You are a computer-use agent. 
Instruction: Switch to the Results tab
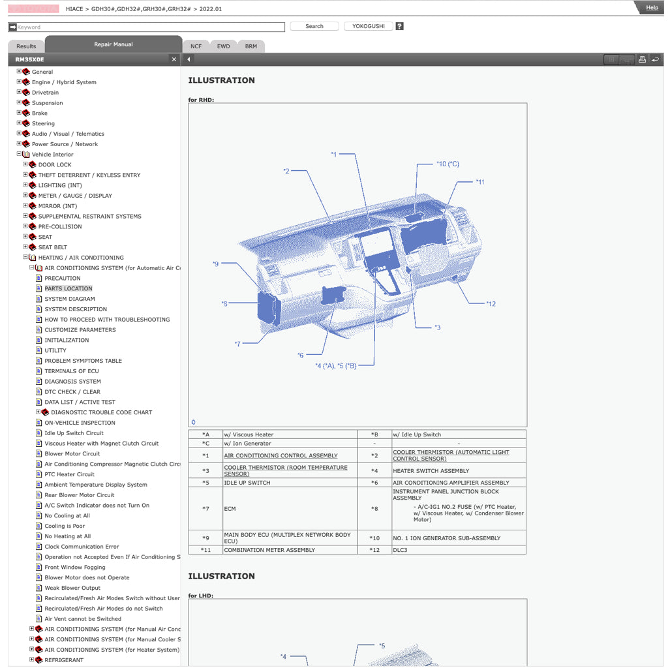click(x=25, y=46)
